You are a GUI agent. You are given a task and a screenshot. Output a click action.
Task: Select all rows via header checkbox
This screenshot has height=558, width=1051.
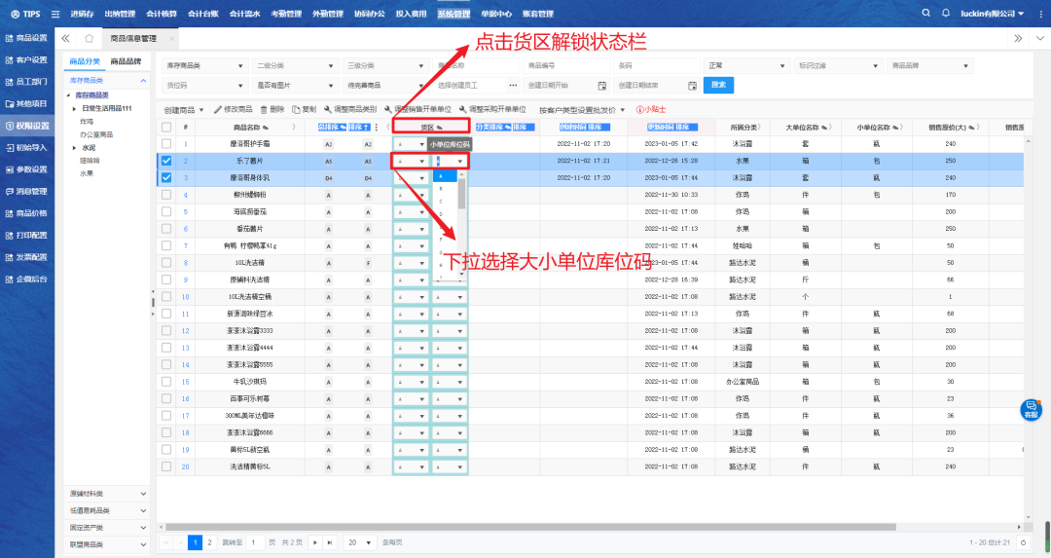166,128
